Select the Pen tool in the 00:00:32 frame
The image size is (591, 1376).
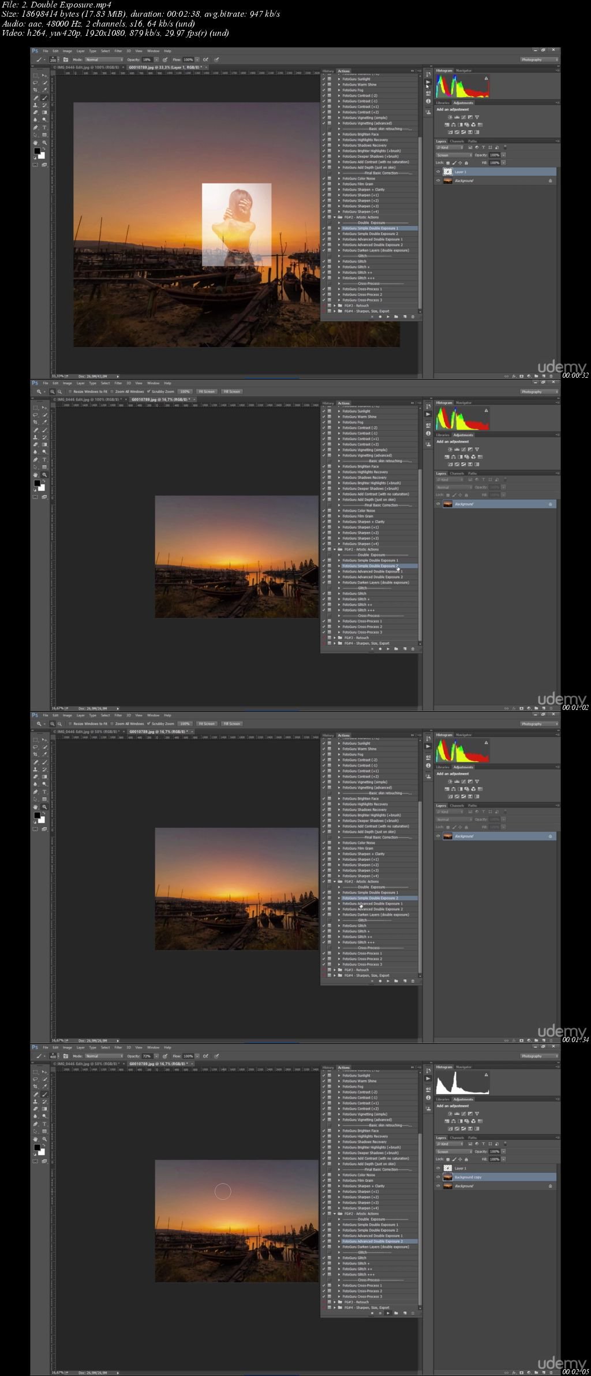pos(35,127)
